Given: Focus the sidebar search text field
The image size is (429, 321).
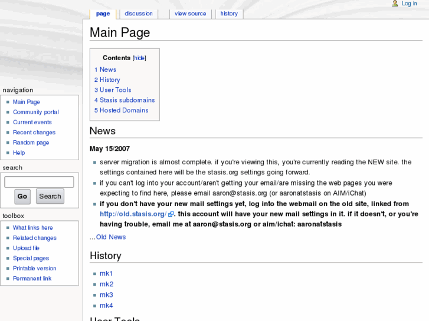Looking at the screenshot, I should [x=39, y=182].
